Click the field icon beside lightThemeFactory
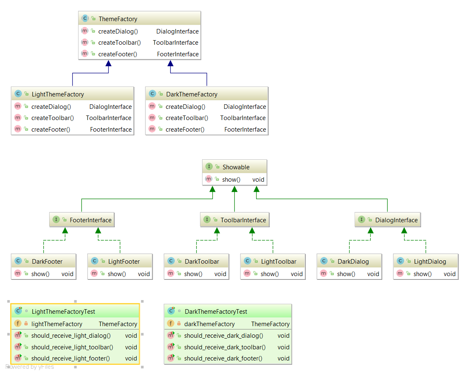This screenshot has width=469, height=375. (x=18, y=323)
